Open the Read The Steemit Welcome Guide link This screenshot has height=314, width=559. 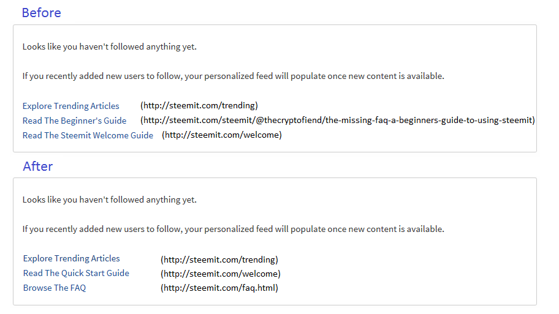tap(88, 135)
